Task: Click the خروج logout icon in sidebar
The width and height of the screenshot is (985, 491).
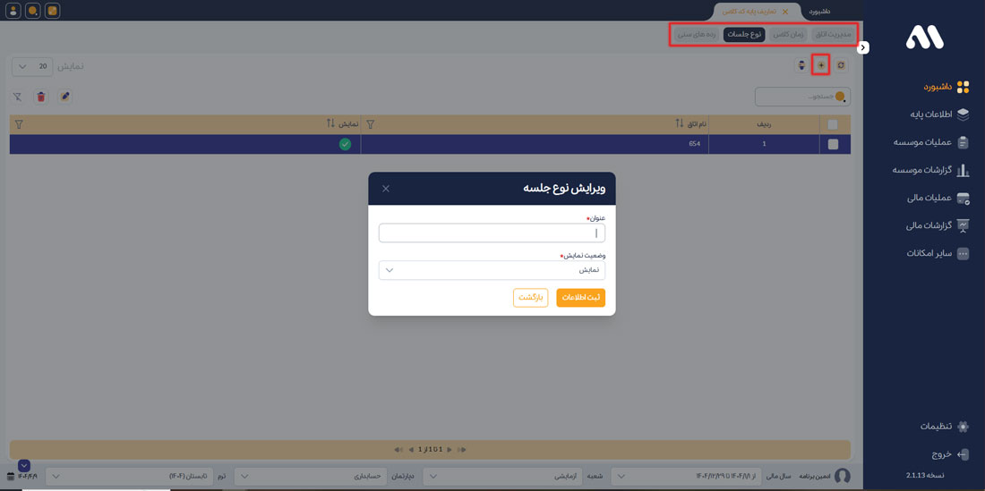Action: pos(963,454)
